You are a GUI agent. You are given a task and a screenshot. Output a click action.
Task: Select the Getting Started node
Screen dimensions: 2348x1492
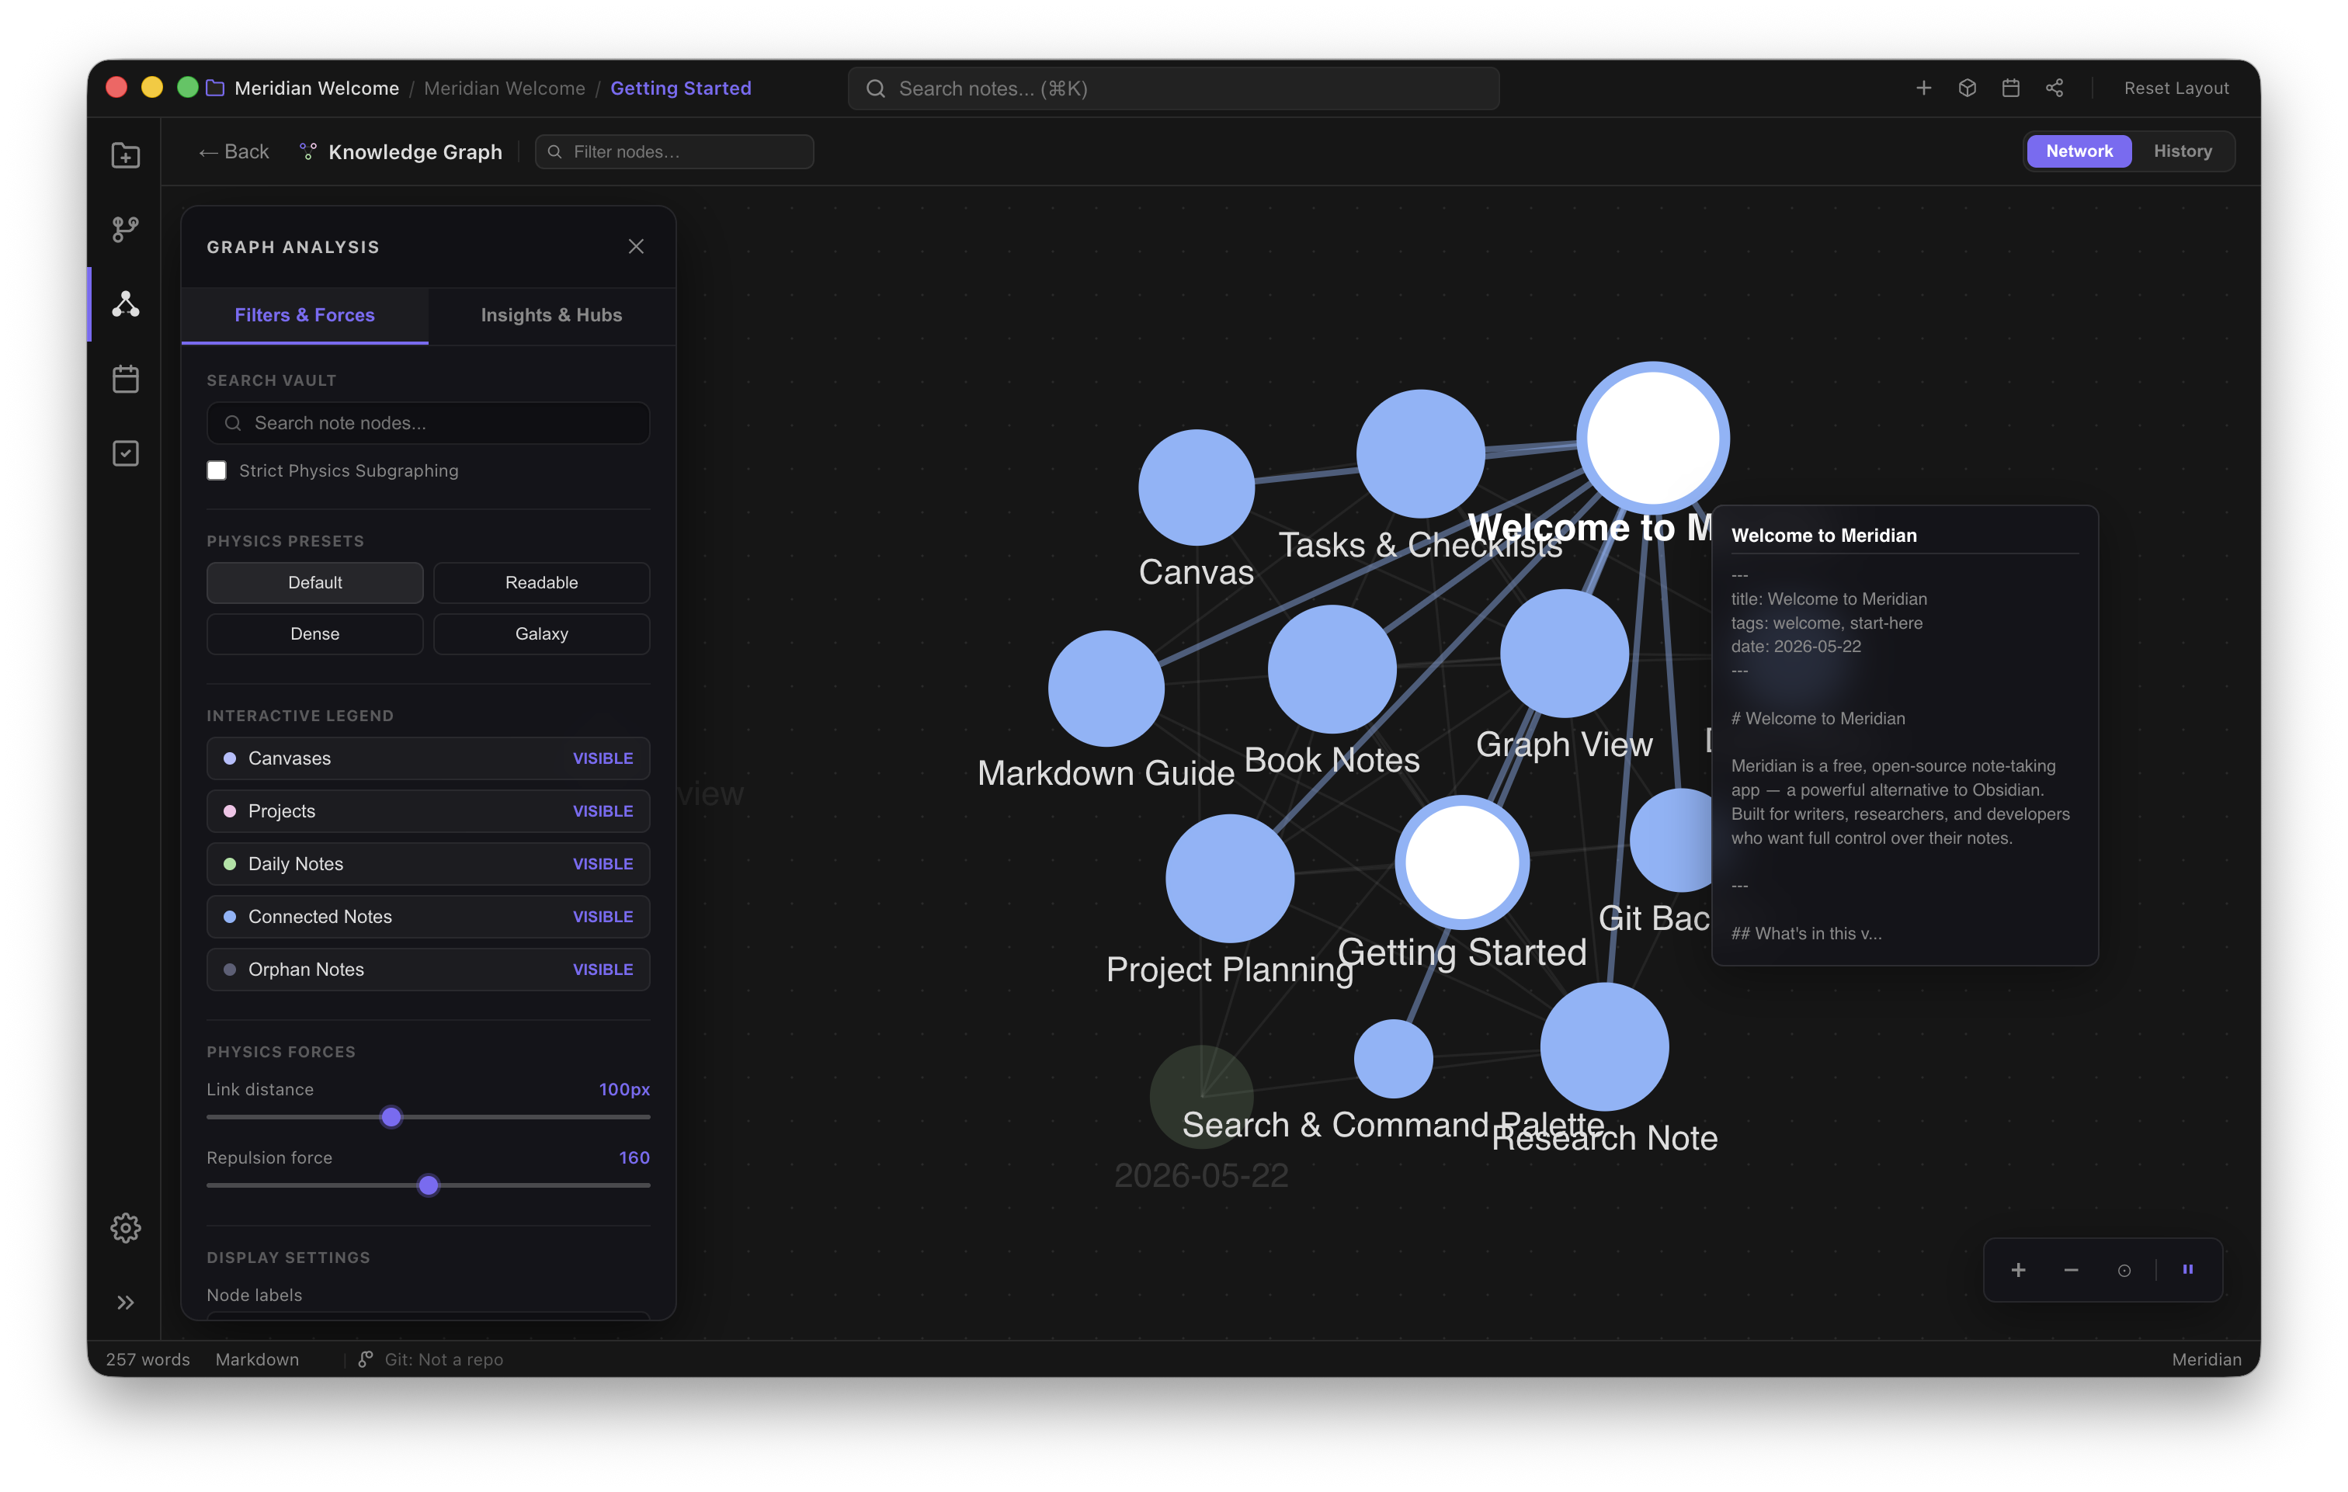1461,862
